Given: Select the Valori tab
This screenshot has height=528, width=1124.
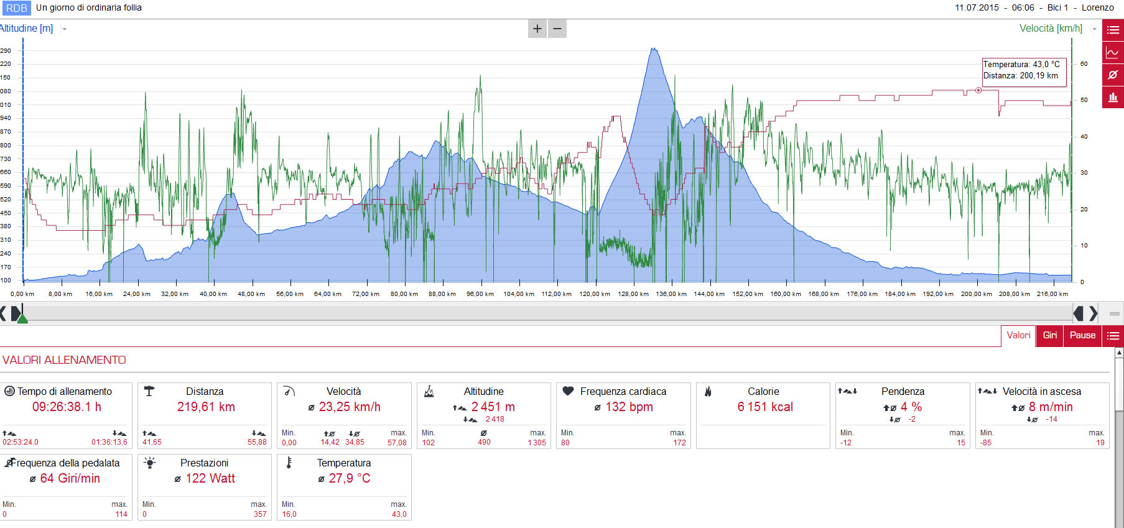Looking at the screenshot, I should coord(1018,336).
